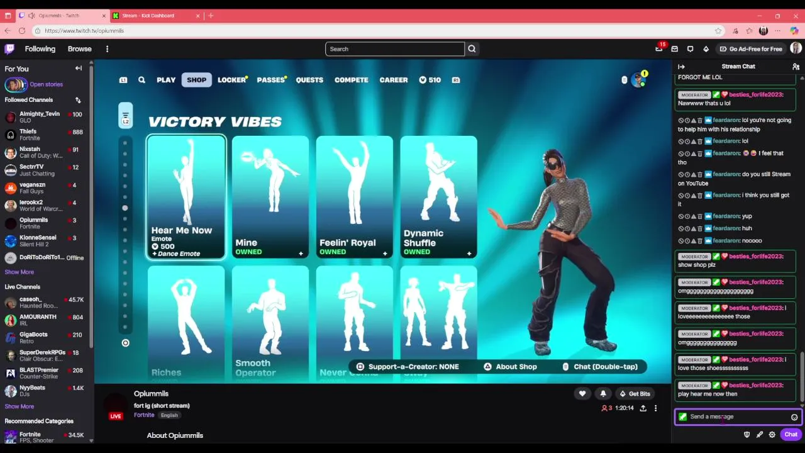Open the three-dot more menu beside Browse
805x453 pixels.
[x=107, y=49]
